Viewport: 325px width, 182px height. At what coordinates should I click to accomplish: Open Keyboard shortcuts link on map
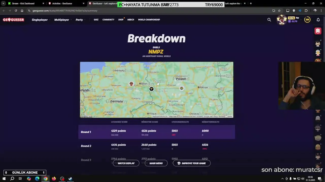(160, 117)
